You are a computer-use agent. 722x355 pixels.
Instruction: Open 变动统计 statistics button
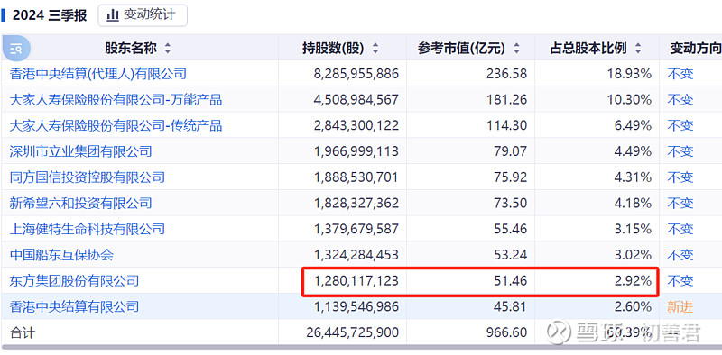(x=143, y=15)
